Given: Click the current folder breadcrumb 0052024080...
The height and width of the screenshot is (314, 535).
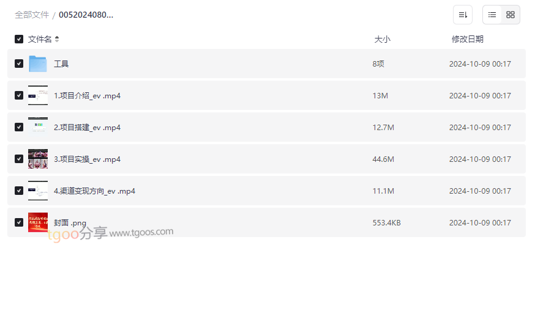Looking at the screenshot, I should 86,15.
